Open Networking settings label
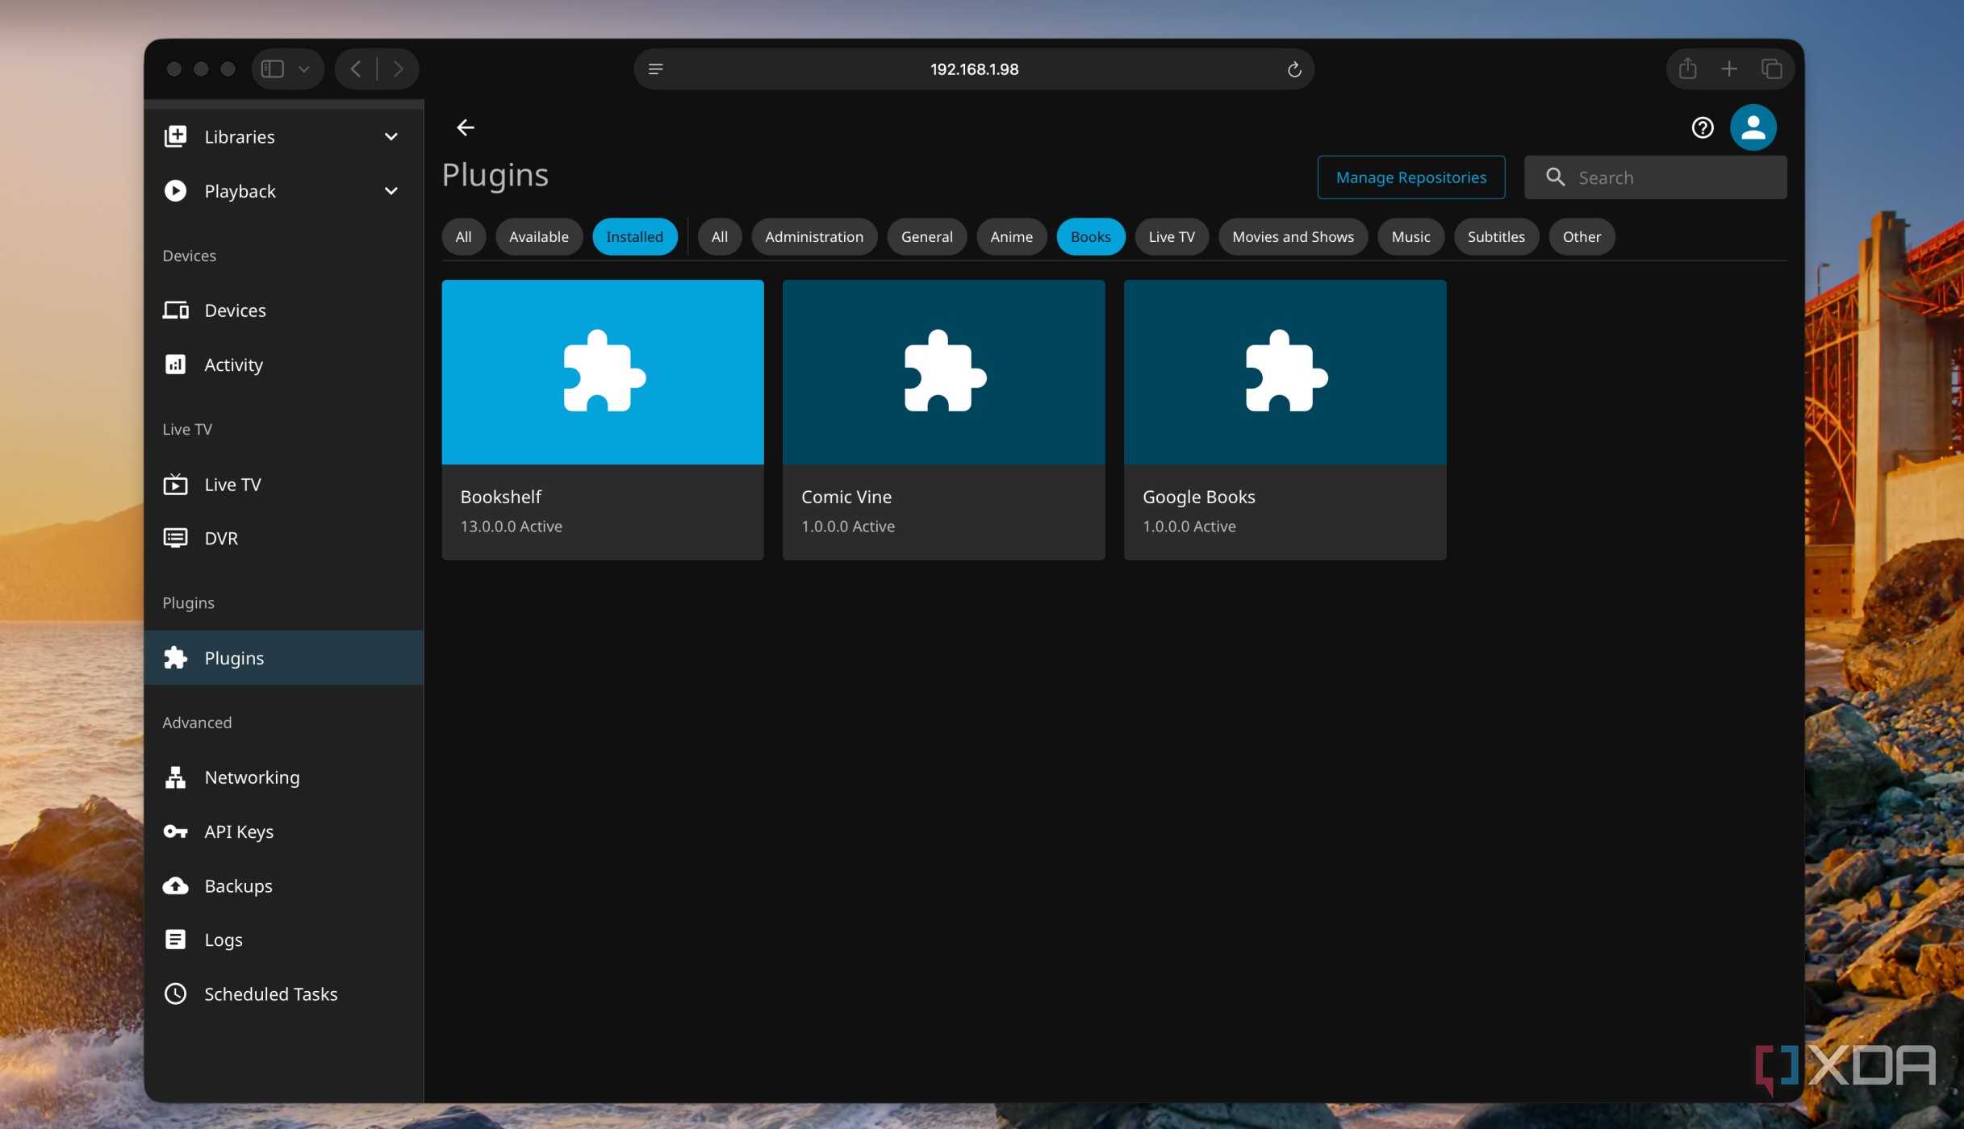The image size is (1964, 1129). 253,777
